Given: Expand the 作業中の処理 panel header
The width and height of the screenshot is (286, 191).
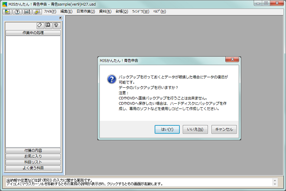Looking at the screenshot, I should pos(33,33).
